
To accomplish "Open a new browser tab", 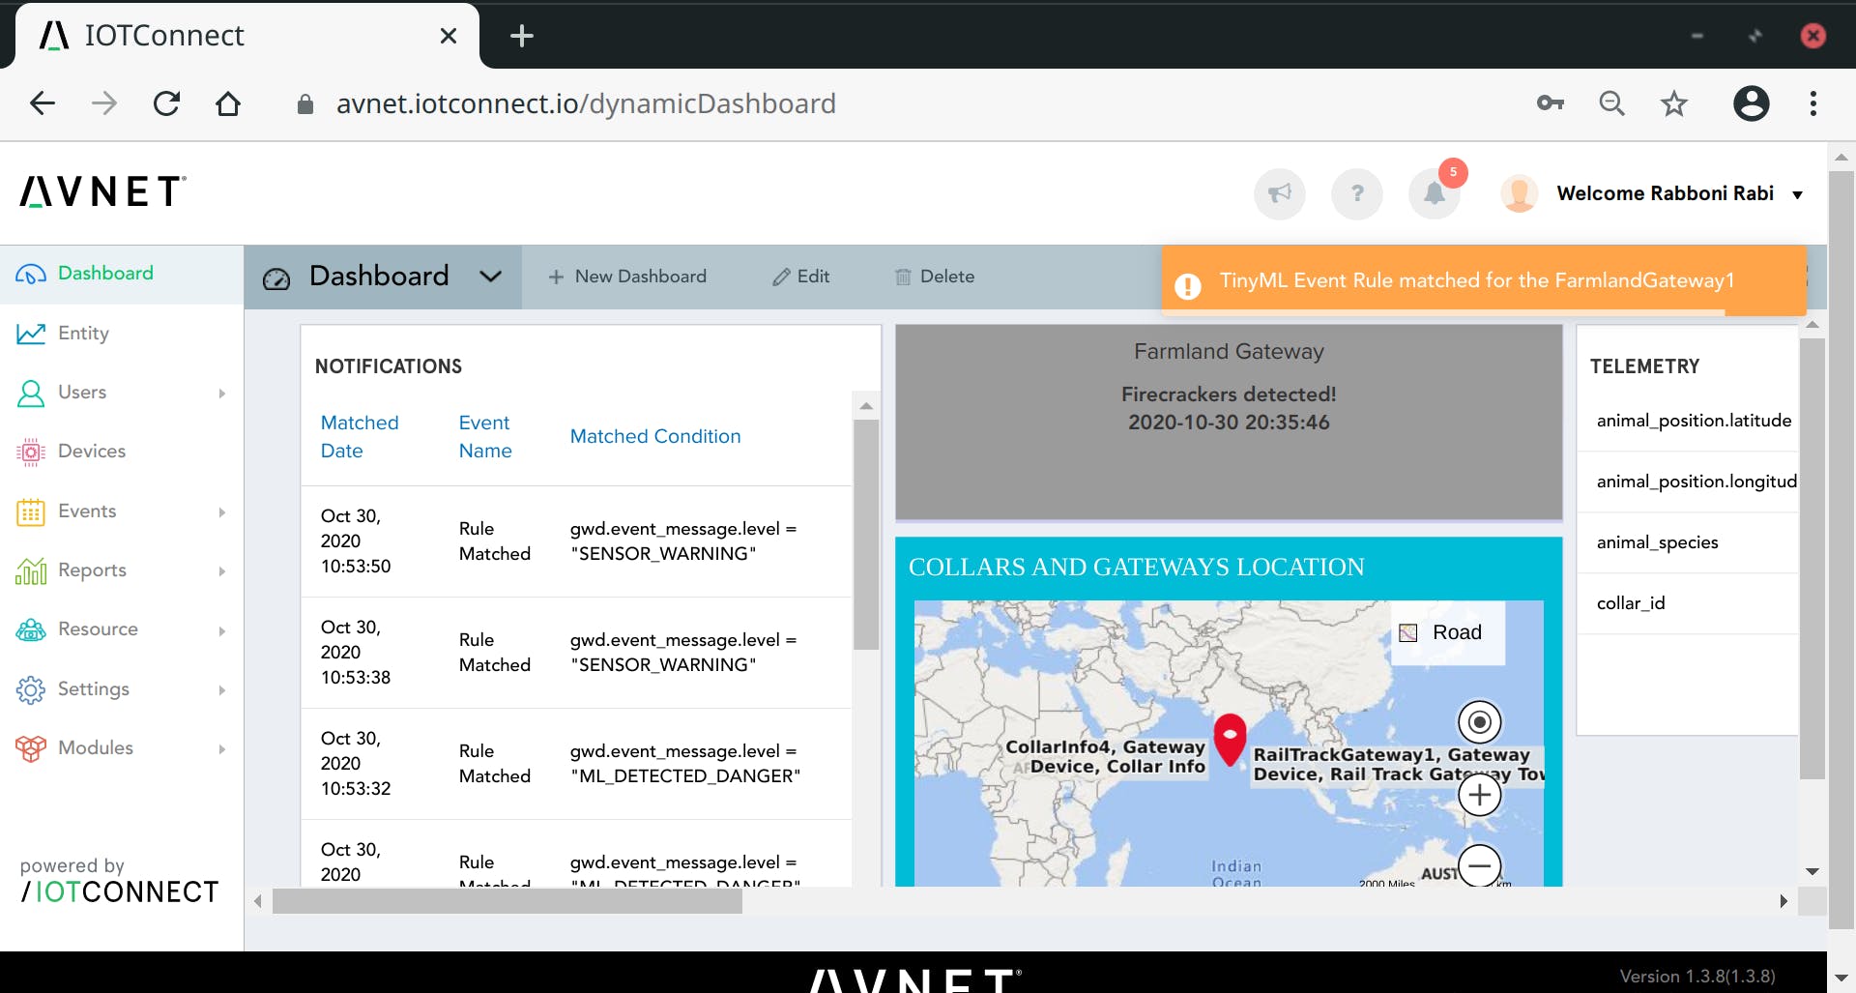I will (x=522, y=36).
